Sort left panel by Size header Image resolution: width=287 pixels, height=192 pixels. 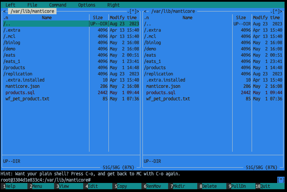click(x=98, y=18)
